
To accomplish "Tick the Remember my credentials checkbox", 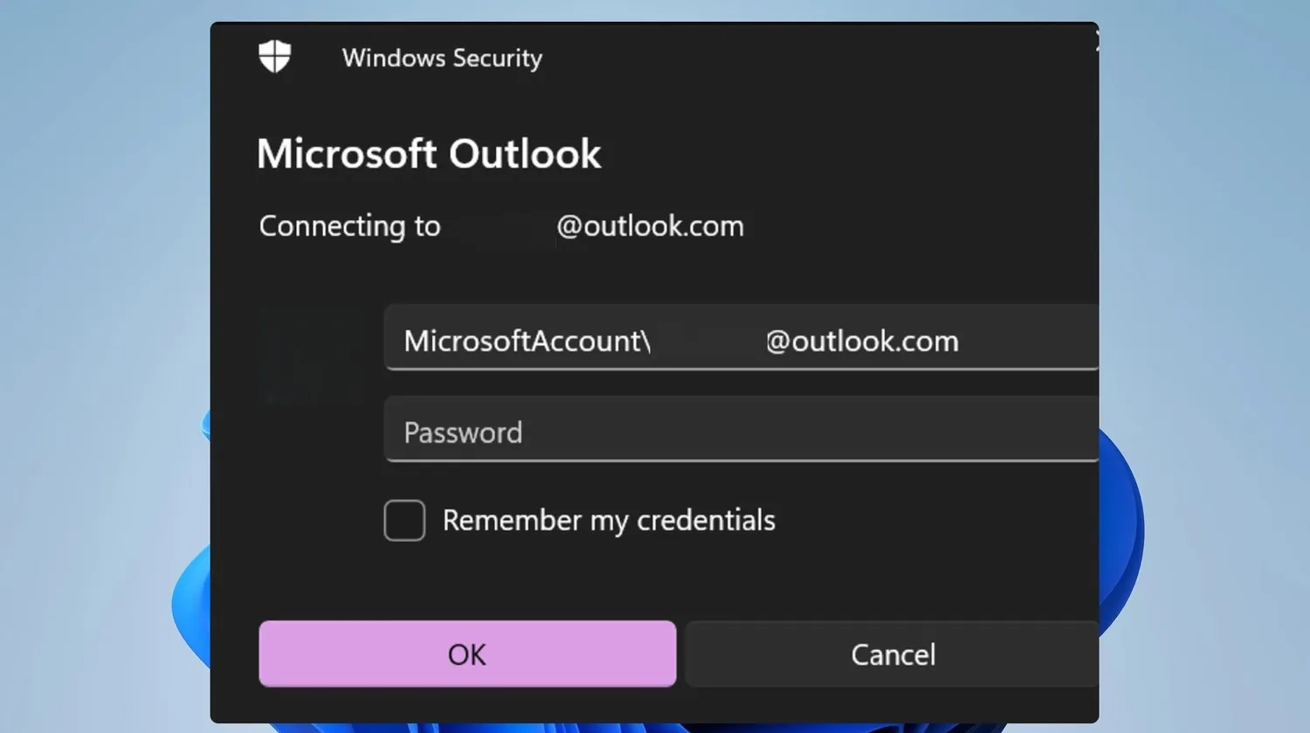I will [404, 521].
